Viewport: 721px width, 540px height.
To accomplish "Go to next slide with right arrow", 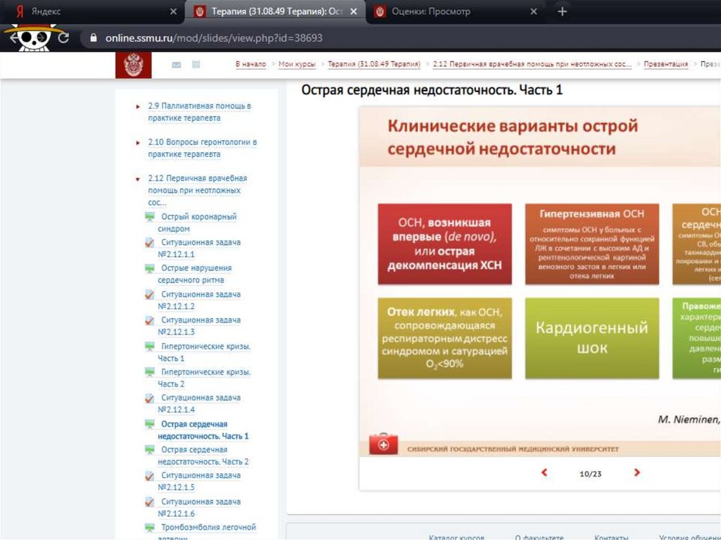I will coord(637,473).
